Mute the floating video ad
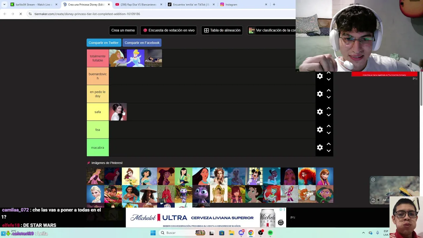 coord(379,200)
